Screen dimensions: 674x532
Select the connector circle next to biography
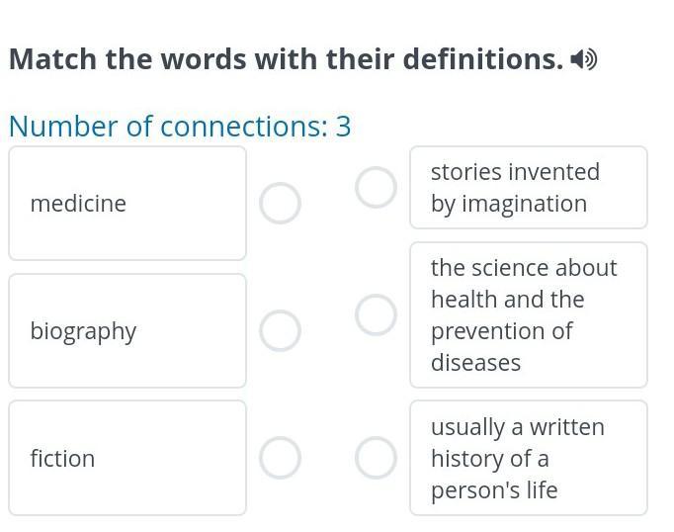(281, 331)
